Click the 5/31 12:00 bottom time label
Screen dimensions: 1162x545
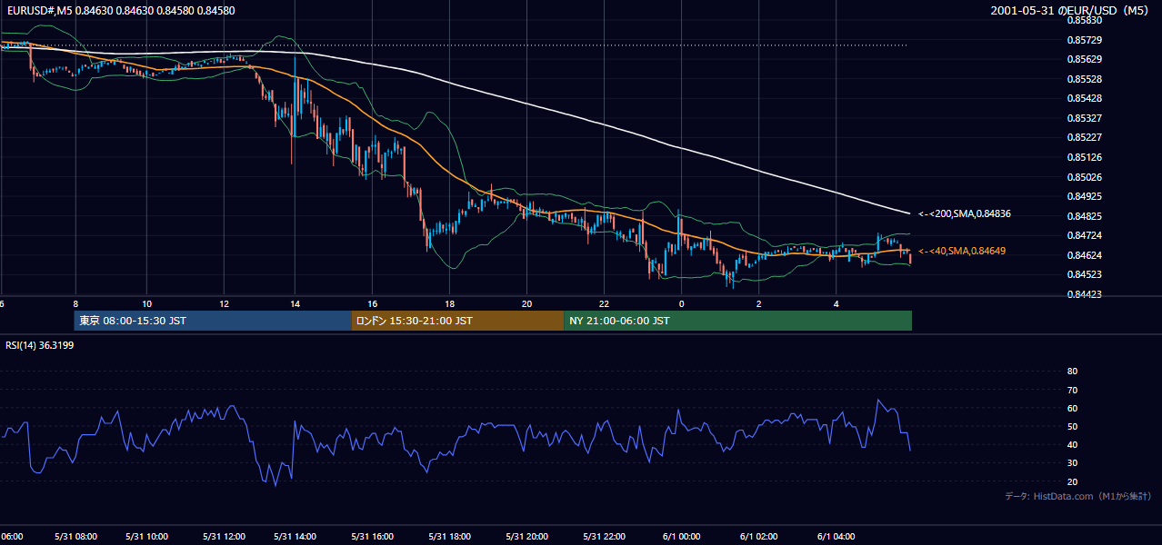pos(223,536)
